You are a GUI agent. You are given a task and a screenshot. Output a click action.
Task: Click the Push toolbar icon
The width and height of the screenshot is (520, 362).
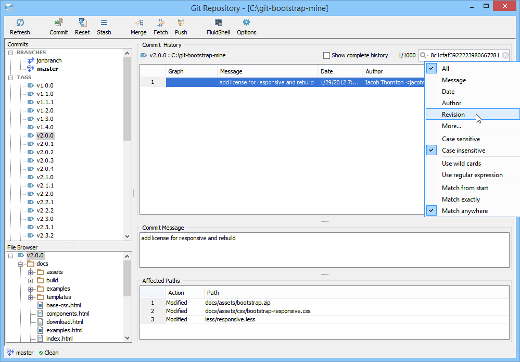(181, 22)
